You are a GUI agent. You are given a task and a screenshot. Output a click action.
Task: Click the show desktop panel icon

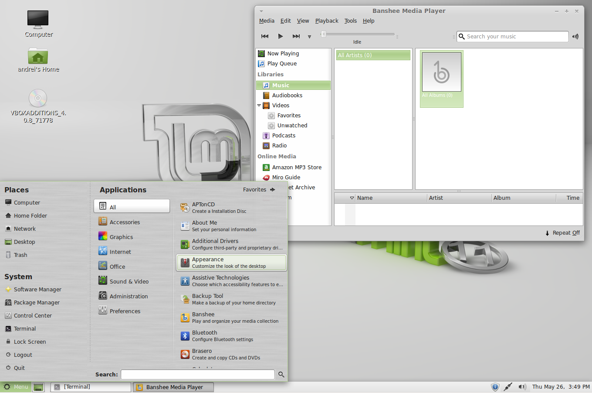(x=38, y=387)
